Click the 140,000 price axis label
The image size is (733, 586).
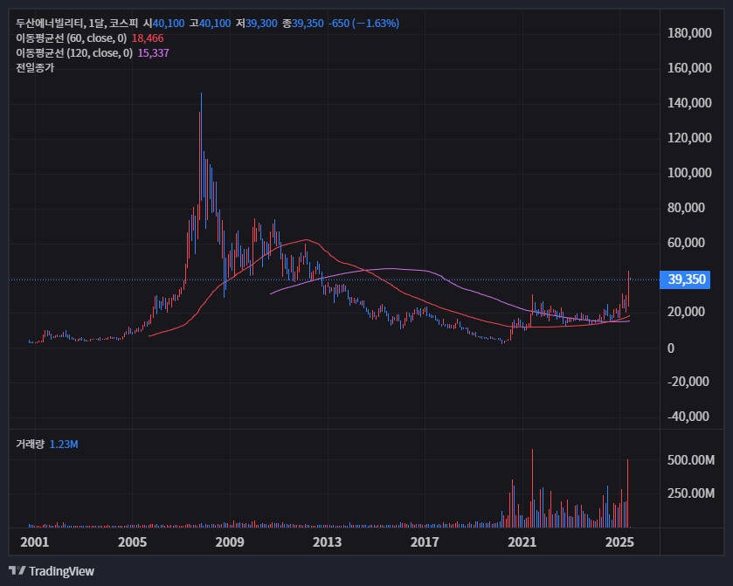pyautogui.click(x=689, y=103)
